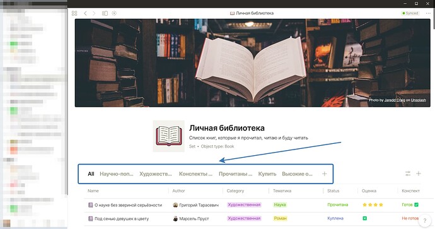Add new object with plus icon at right
This screenshot has height=229, width=435.
(x=419, y=173)
